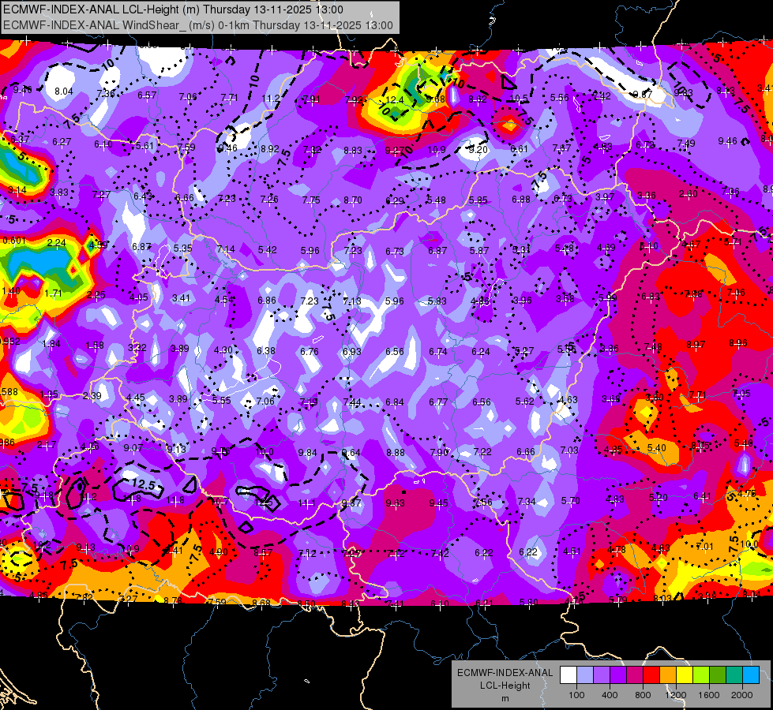This screenshot has width=773, height=710.
Task: Click the wind shear value 7.01
Action: coord(704,546)
